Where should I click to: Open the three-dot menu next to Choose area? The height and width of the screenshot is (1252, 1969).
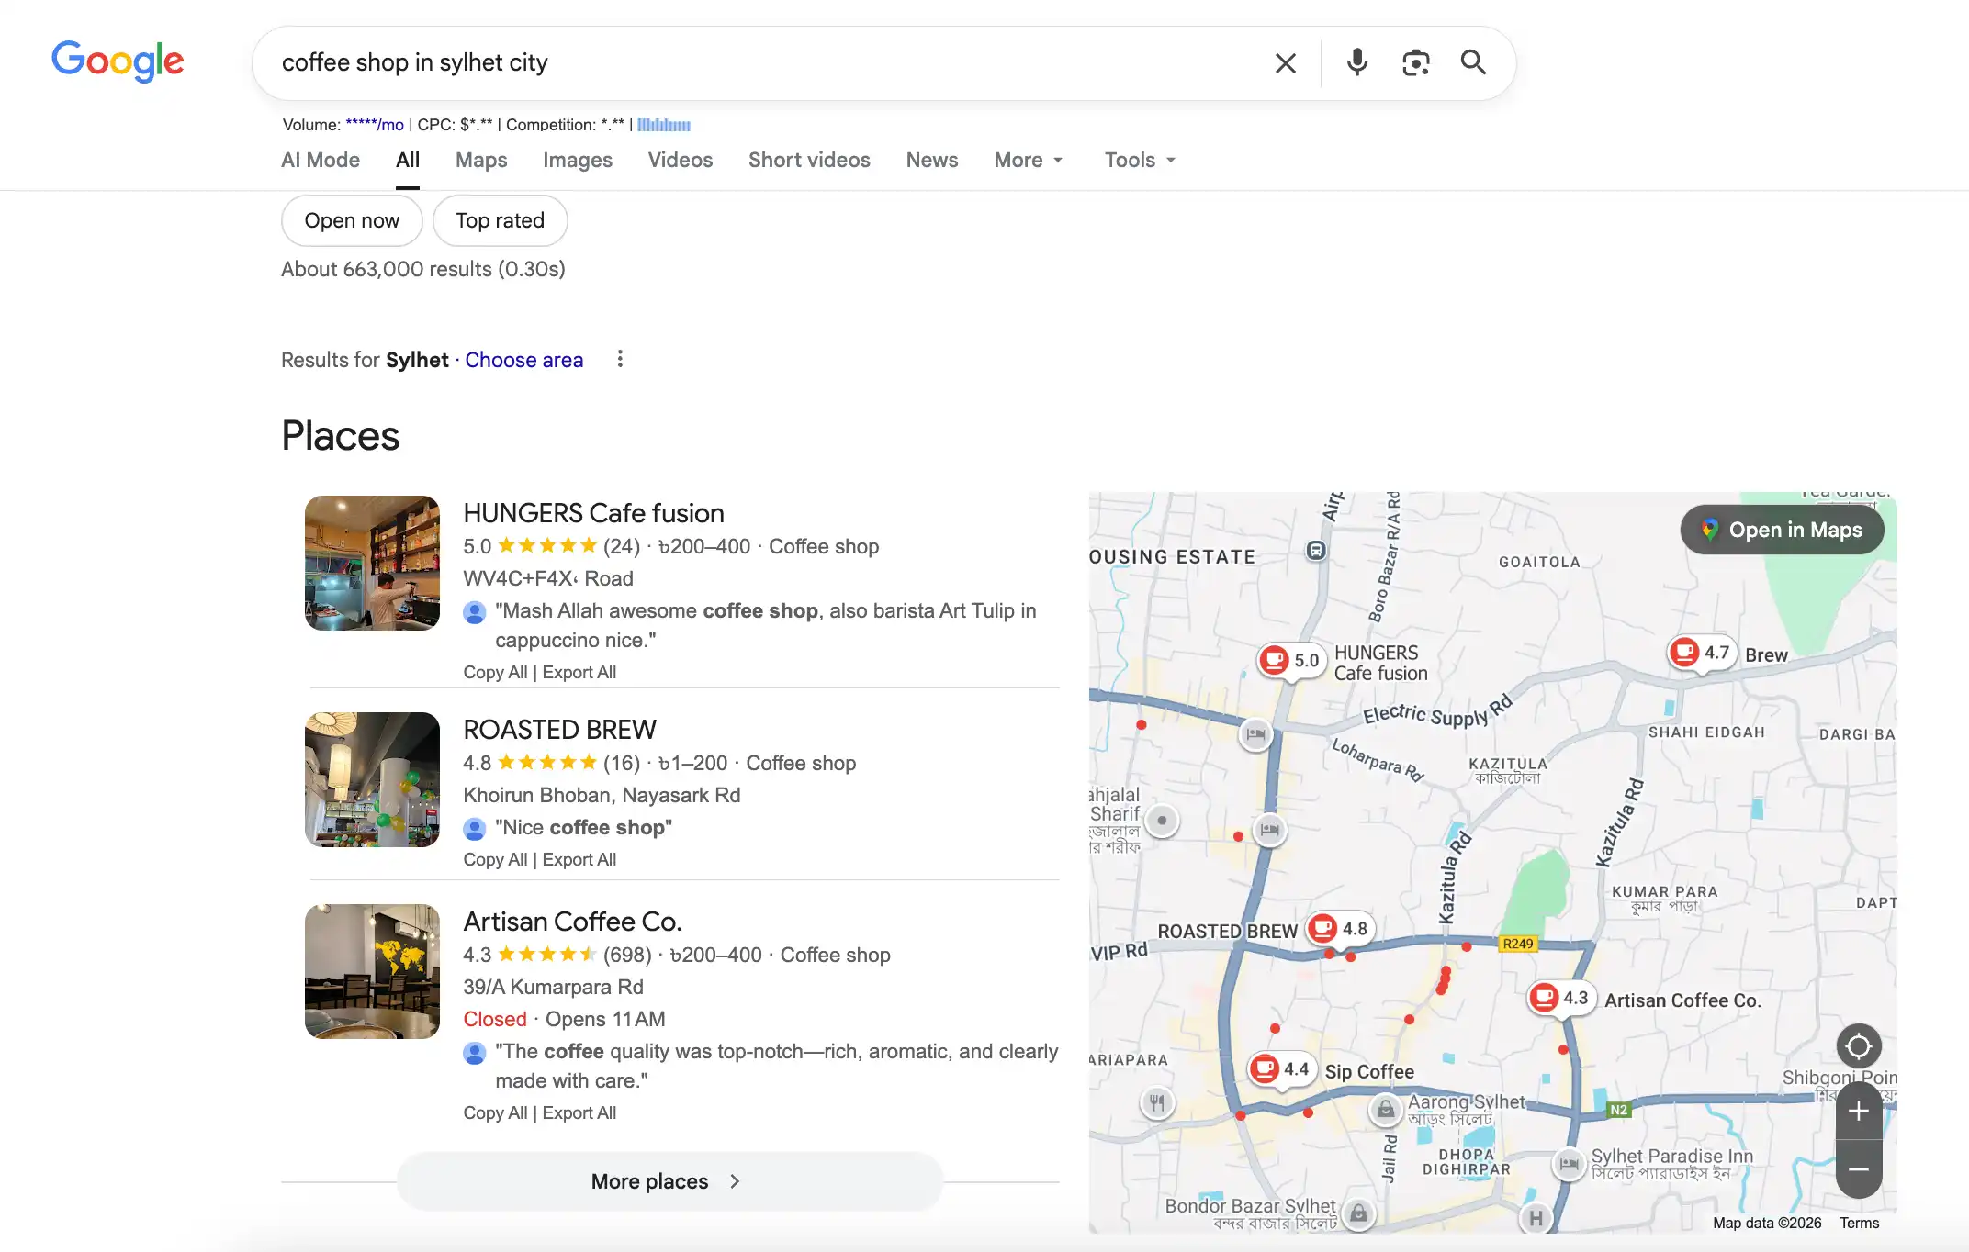620,359
